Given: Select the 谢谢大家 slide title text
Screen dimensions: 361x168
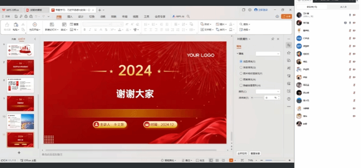Looking at the screenshot, I should click(135, 94).
